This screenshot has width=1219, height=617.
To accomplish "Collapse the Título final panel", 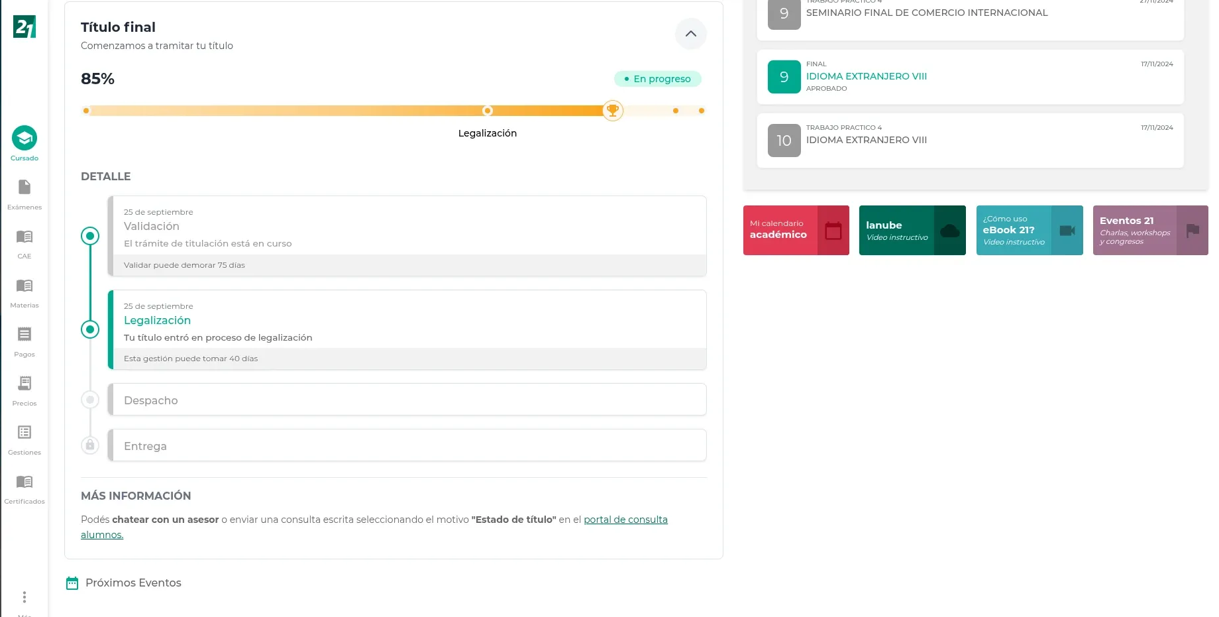I will [691, 34].
